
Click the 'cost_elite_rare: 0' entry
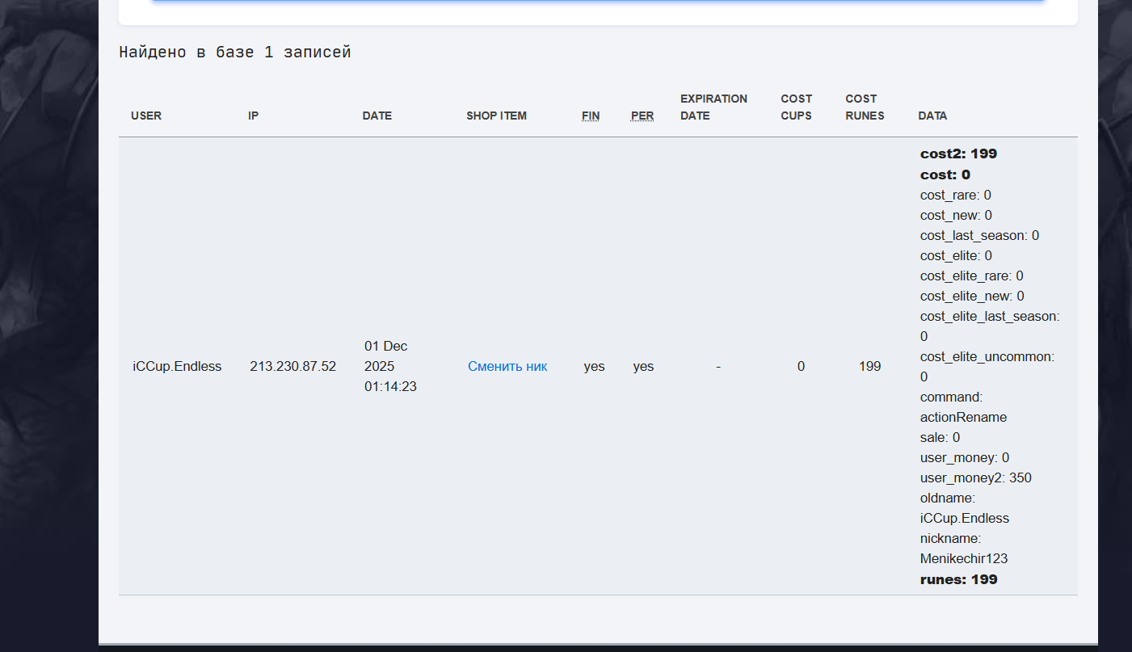tap(972, 276)
